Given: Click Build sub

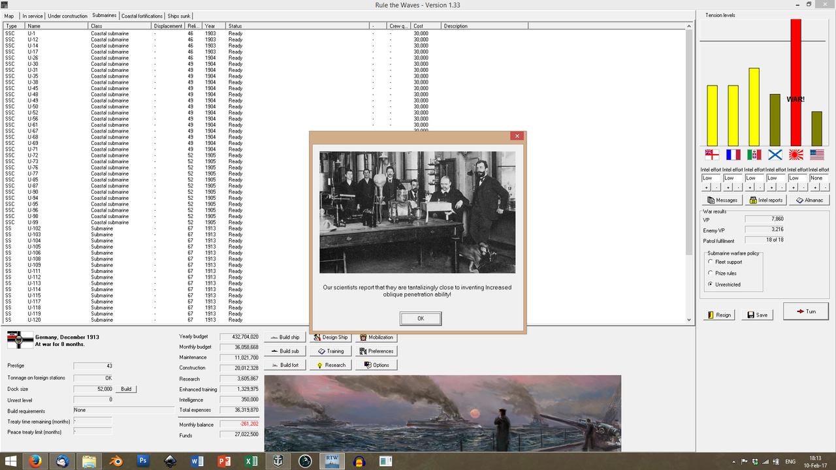Looking at the screenshot, I should tap(284, 351).
